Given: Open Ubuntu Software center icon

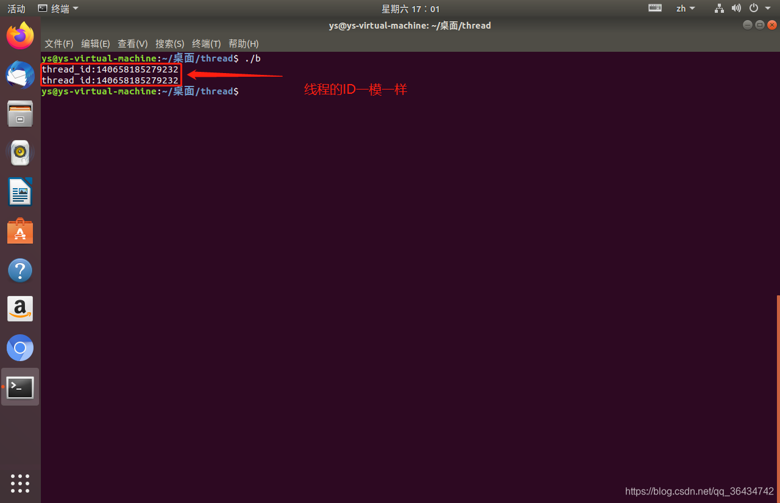Looking at the screenshot, I should pos(20,231).
